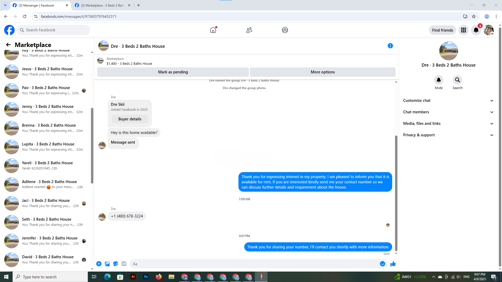The image size is (502, 282).
Task: Expand the Customize chat section
Action: pos(448,101)
